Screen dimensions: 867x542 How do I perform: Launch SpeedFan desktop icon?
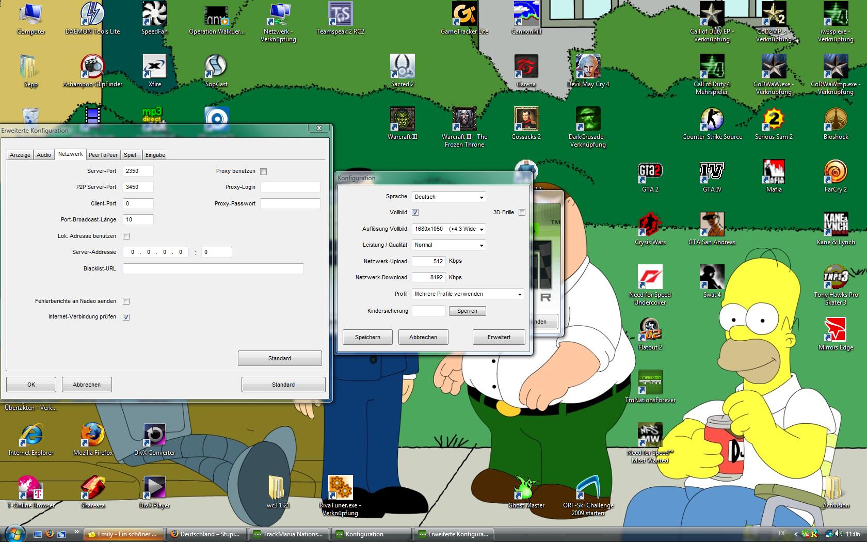click(154, 19)
